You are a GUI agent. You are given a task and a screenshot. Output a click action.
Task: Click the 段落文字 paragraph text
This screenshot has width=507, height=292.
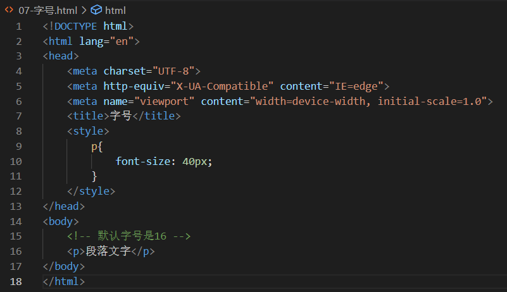coord(108,251)
